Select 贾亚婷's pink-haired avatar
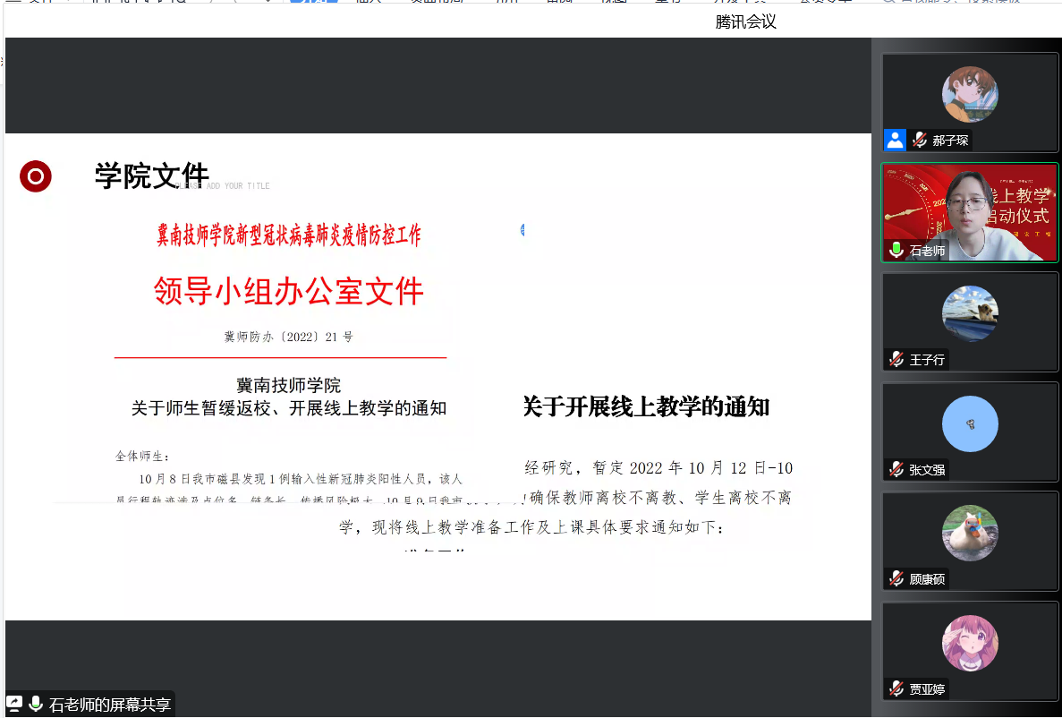Screen dimensions: 1062x718 [x=970, y=643]
